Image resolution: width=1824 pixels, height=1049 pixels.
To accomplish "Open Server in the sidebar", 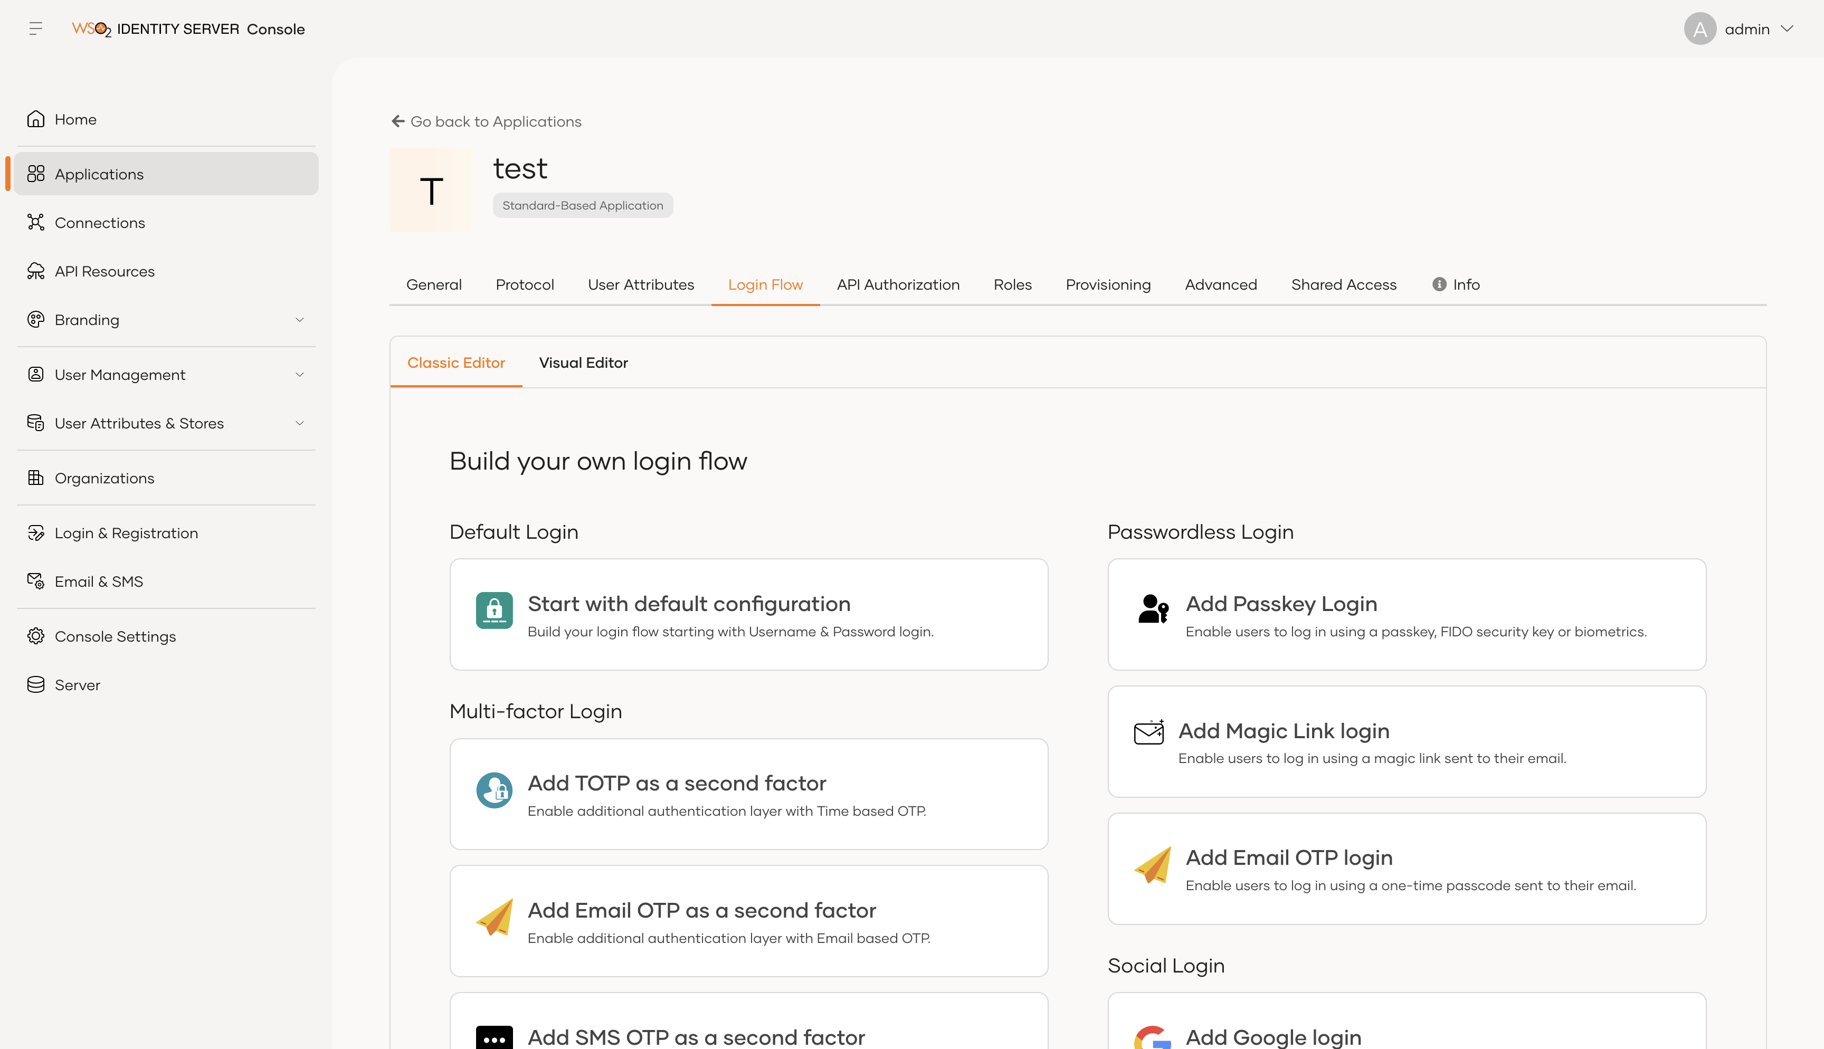I will tap(166, 684).
